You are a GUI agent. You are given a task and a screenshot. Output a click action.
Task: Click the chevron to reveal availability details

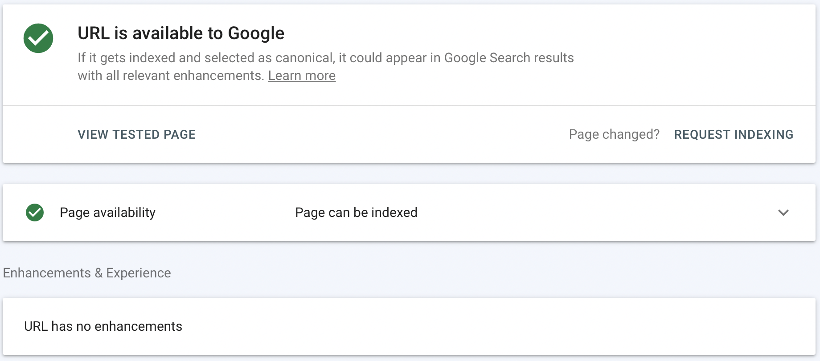click(x=783, y=213)
